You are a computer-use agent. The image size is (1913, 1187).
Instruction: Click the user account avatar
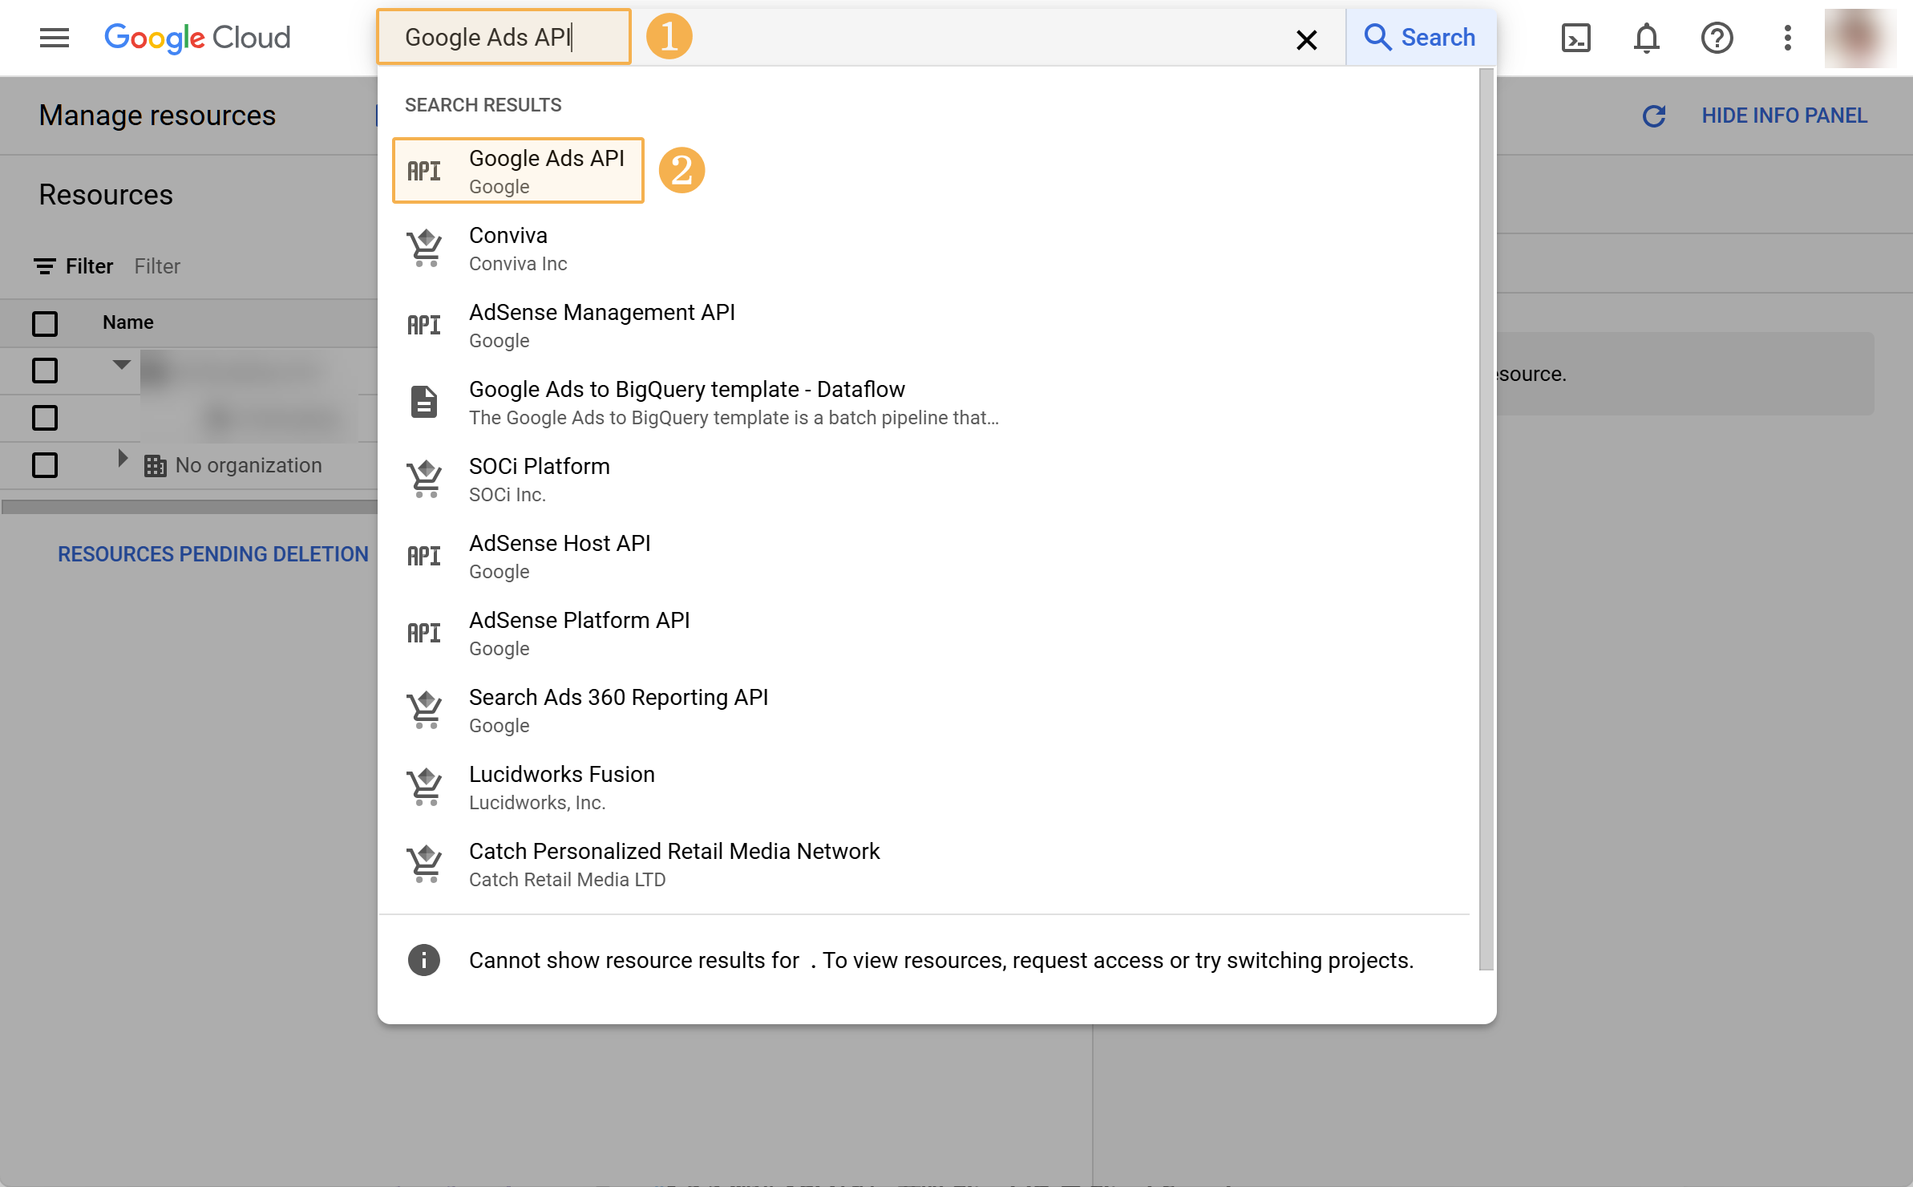coord(1858,38)
